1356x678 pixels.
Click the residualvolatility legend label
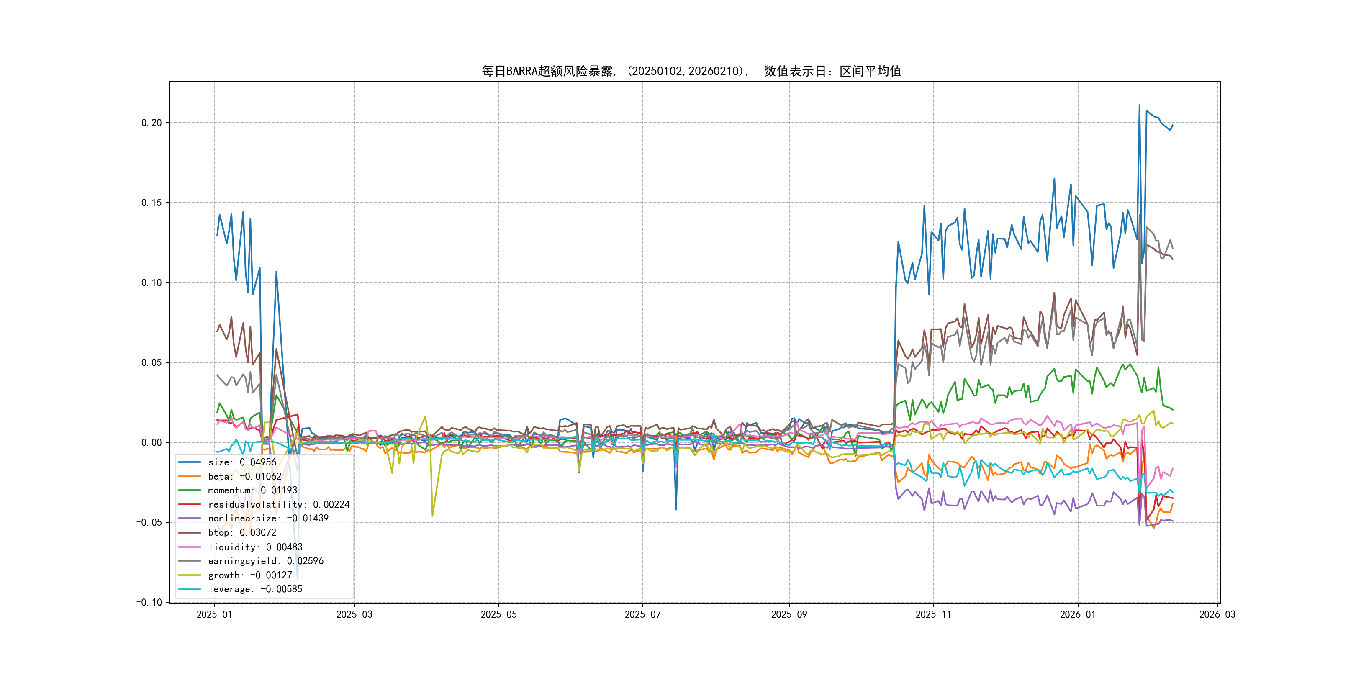278,504
